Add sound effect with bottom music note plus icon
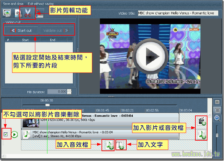224x161 pixels. (x=109, y=145)
